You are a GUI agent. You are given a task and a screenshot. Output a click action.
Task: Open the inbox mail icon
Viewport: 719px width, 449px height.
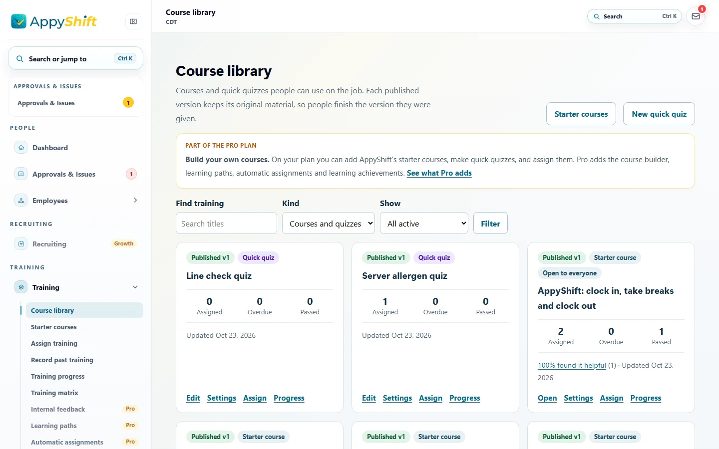point(696,16)
